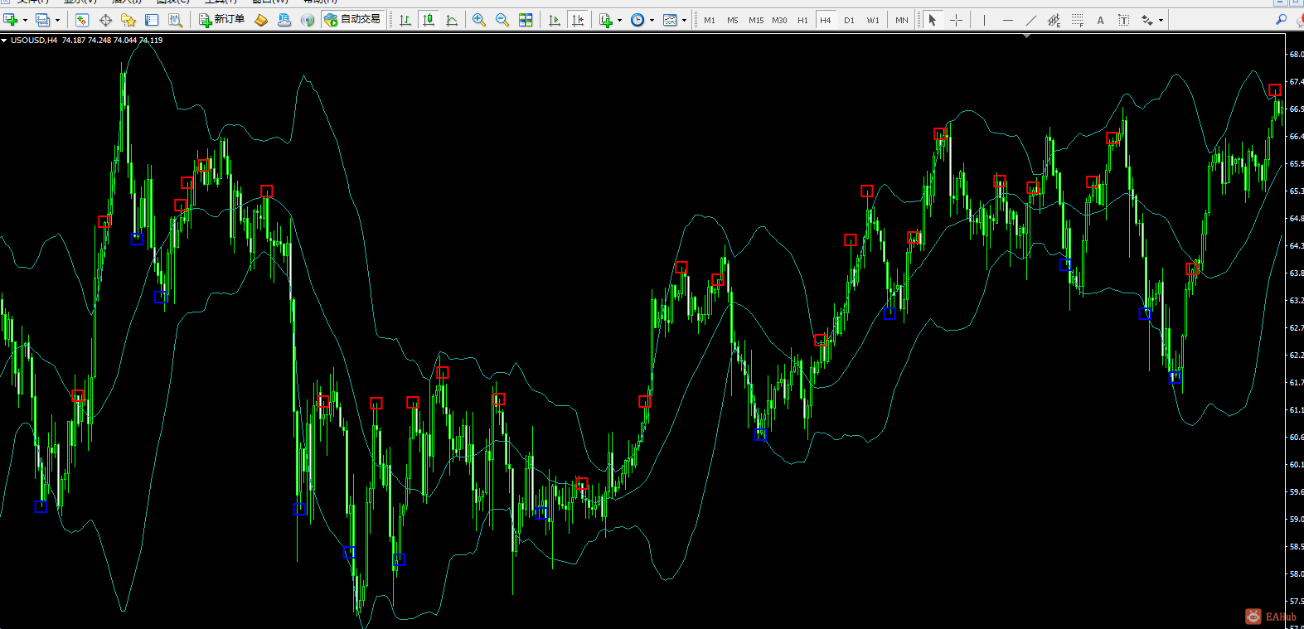
Task: Open the Terminal panel icon
Action: coord(152,20)
